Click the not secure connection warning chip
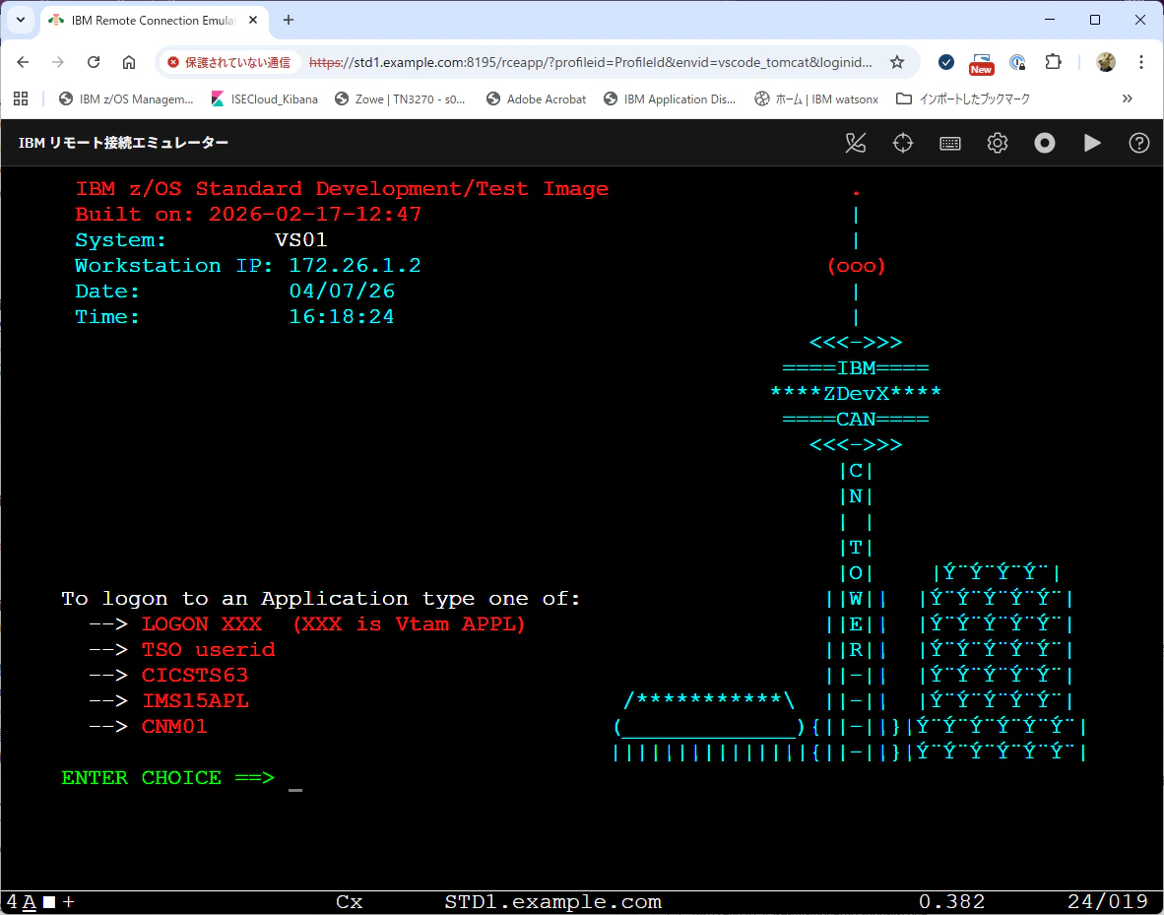Image resolution: width=1164 pixels, height=915 pixels. [x=229, y=62]
